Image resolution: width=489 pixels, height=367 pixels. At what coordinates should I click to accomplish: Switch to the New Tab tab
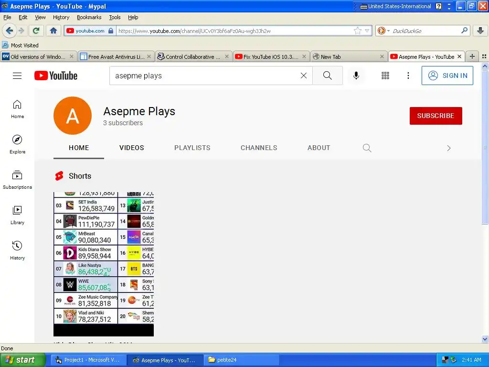click(348, 56)
